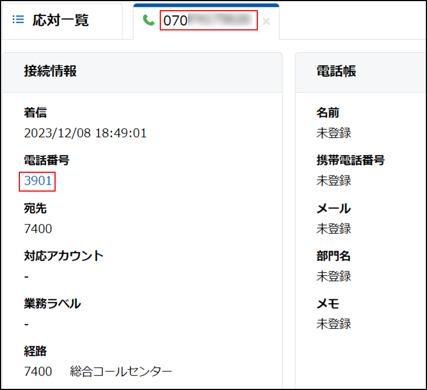This screenshot has height=390, width=427.
Task: Click the 未登録 value under 部門名
Action: click(x=334, y=276)
